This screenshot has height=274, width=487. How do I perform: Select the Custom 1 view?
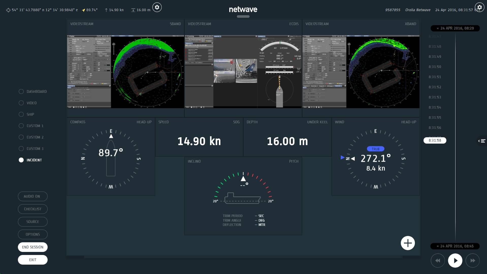(31, 126)
